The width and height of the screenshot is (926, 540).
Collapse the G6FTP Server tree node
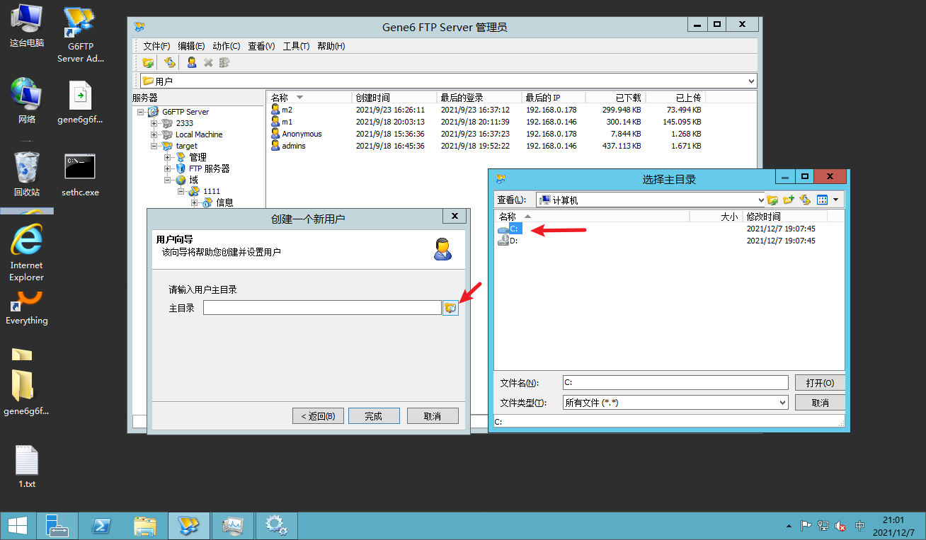coord(141,112)
